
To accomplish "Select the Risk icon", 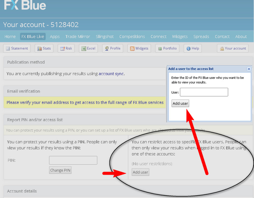I will [x=63, y=49].
